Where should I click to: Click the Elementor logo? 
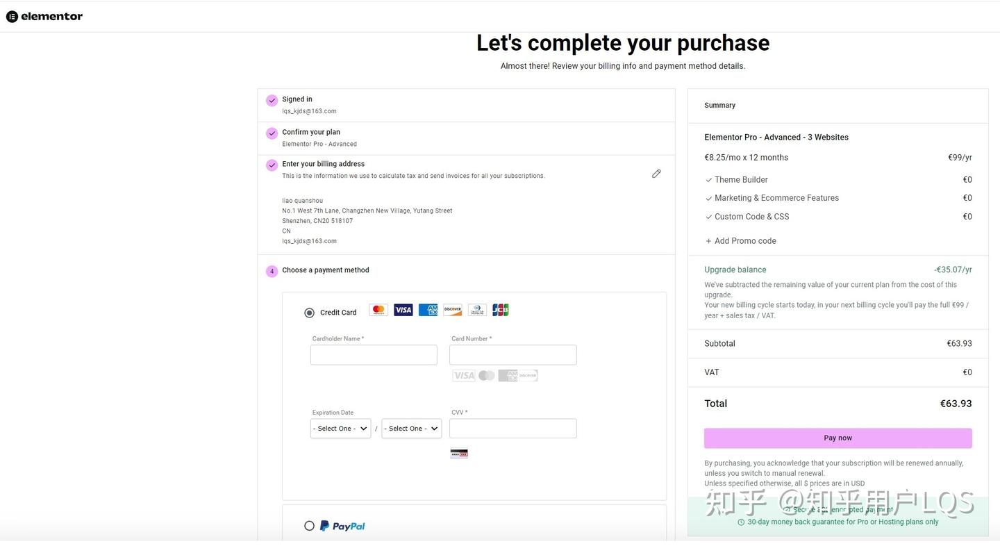44,16
